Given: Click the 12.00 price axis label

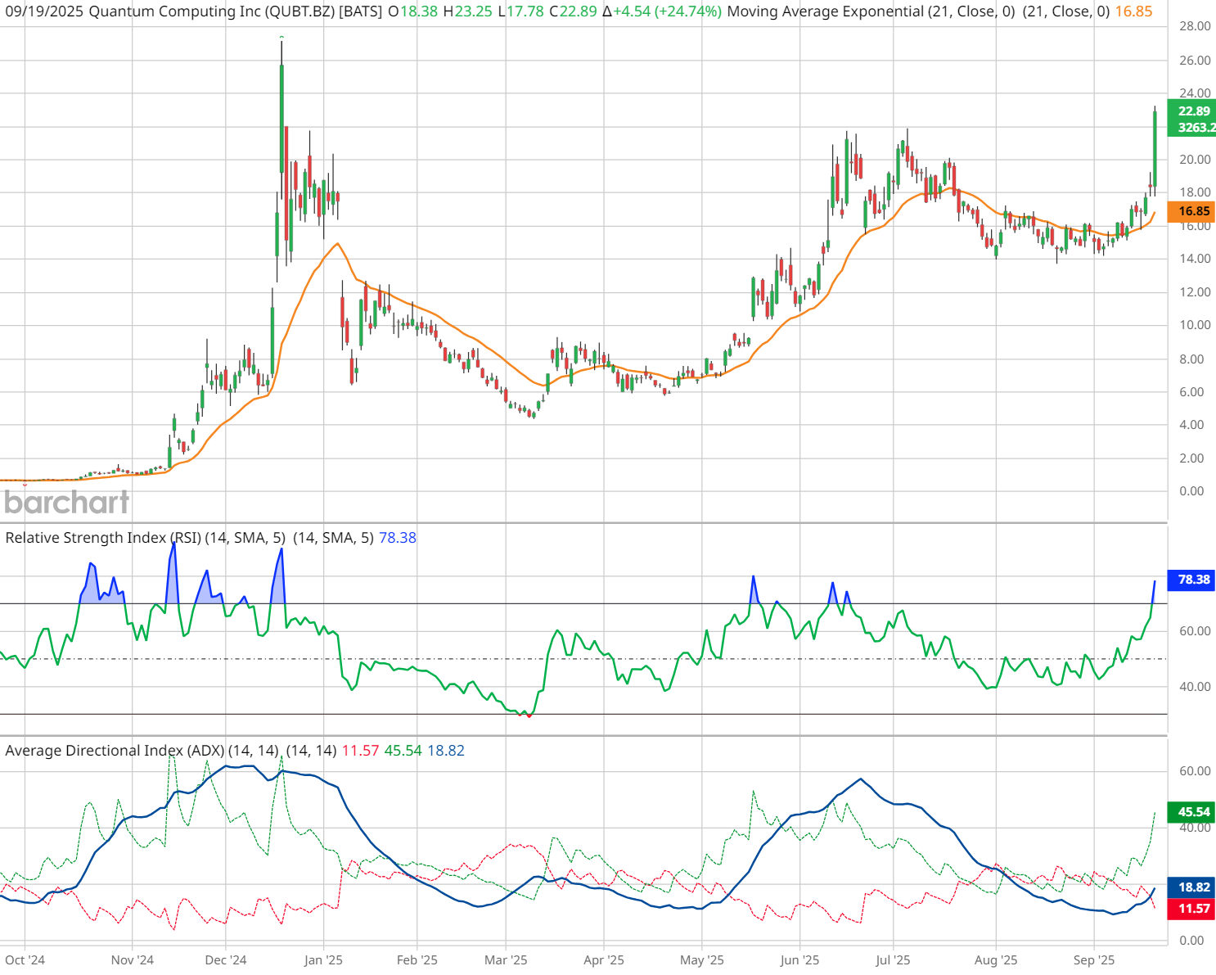Looking at the screenshot, I should tap(1195, 292).
